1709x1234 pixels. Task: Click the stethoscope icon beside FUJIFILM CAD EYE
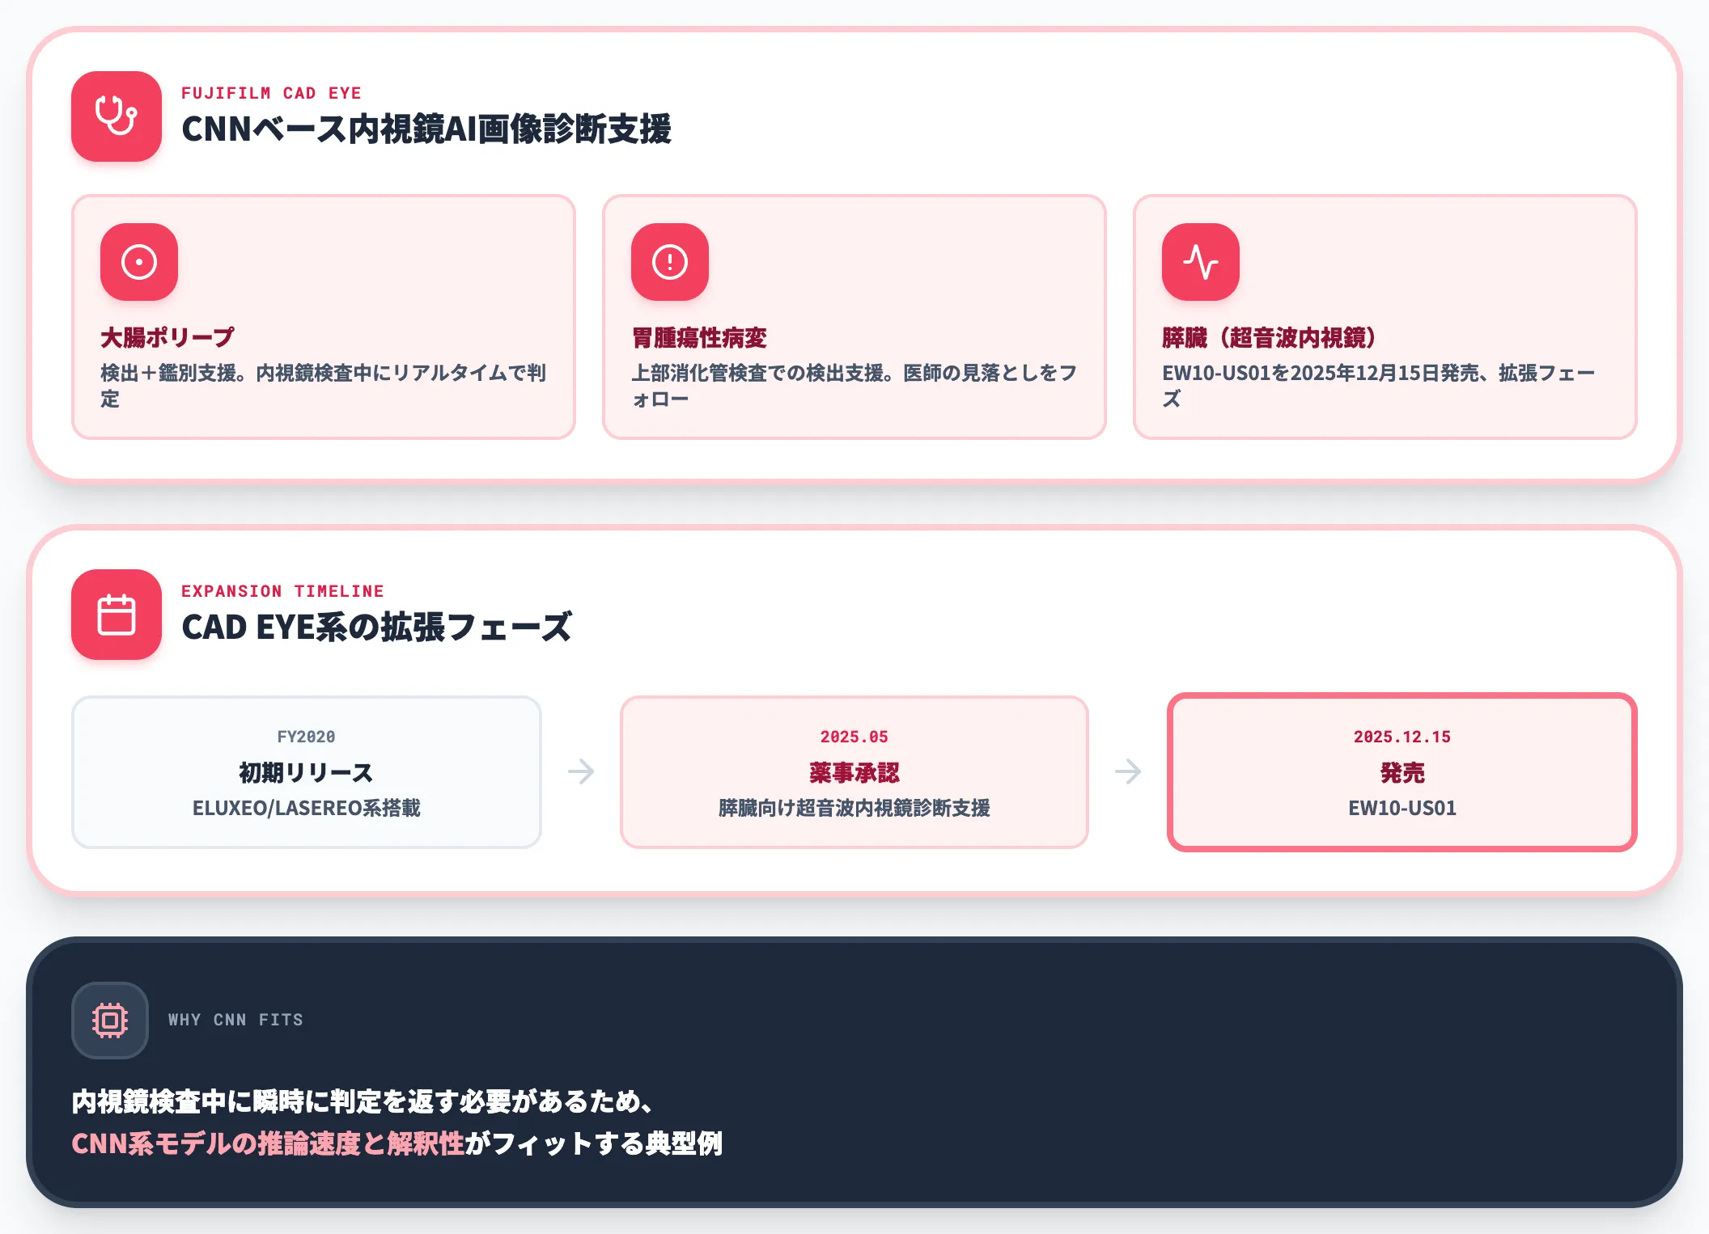pos(117,116)
